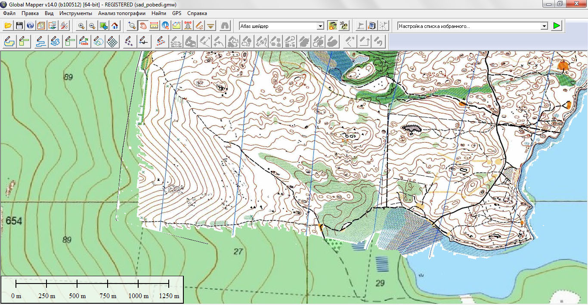Open the GPS menu
Screen dimensions: 588x305
[176, 13]
